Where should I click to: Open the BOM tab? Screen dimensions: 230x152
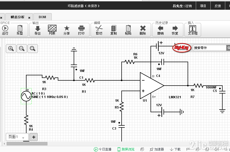click(42, 17)
